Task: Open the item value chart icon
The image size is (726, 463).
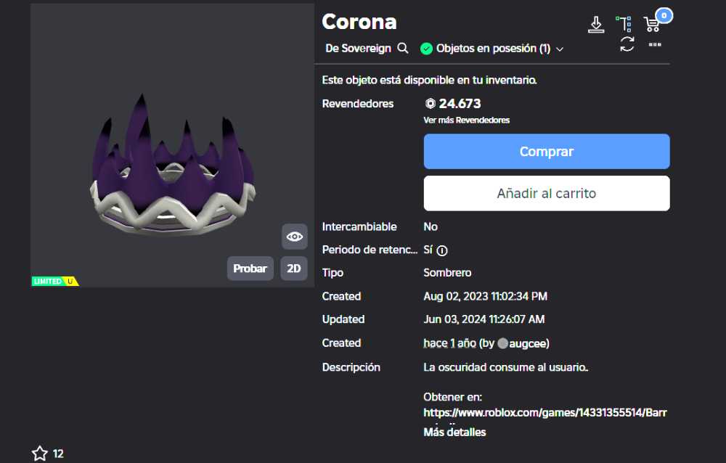Action: pos(625,23)
